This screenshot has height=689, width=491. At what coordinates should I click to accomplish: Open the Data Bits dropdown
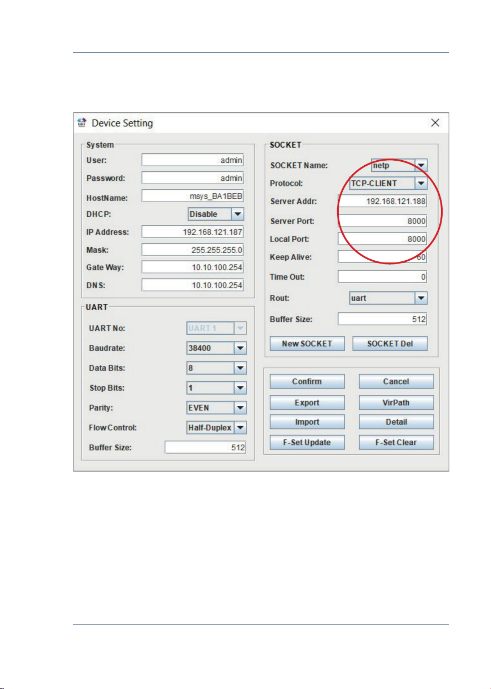click(x=216, y=369)
